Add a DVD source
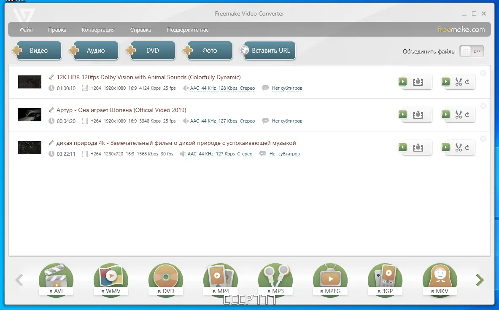499x310 pixels. 151,51
